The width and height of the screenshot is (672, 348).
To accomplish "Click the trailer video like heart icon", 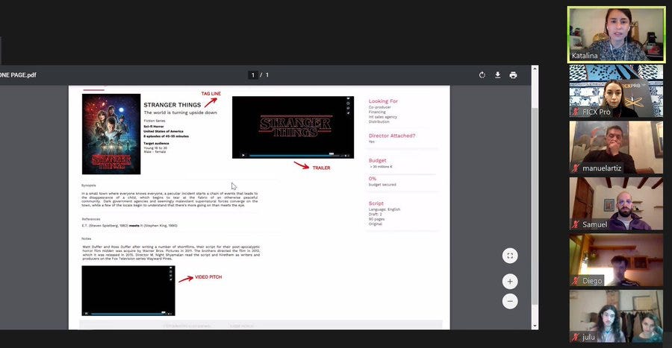I will (x=348, y=98).
